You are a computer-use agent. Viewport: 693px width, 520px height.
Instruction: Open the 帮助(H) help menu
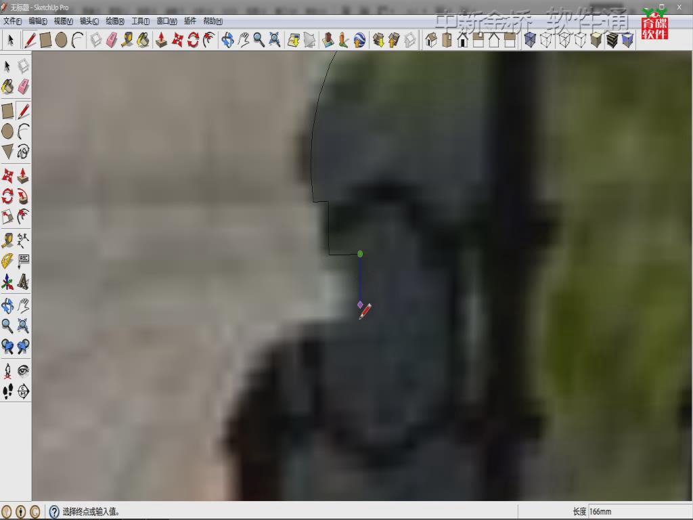[x=213, y=21]
